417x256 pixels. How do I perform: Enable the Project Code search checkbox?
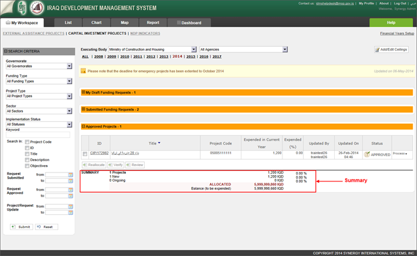coord(27,142)
